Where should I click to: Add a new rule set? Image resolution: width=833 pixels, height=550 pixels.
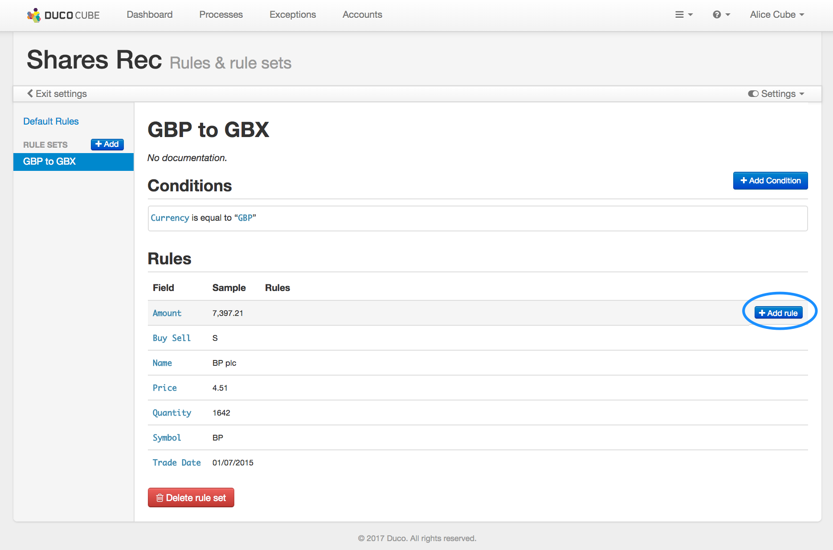(x=107, y=144)
